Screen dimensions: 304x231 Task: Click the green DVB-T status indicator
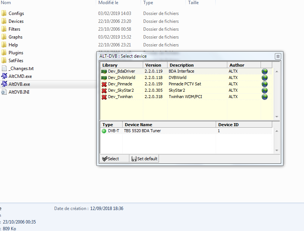(104, 131)
